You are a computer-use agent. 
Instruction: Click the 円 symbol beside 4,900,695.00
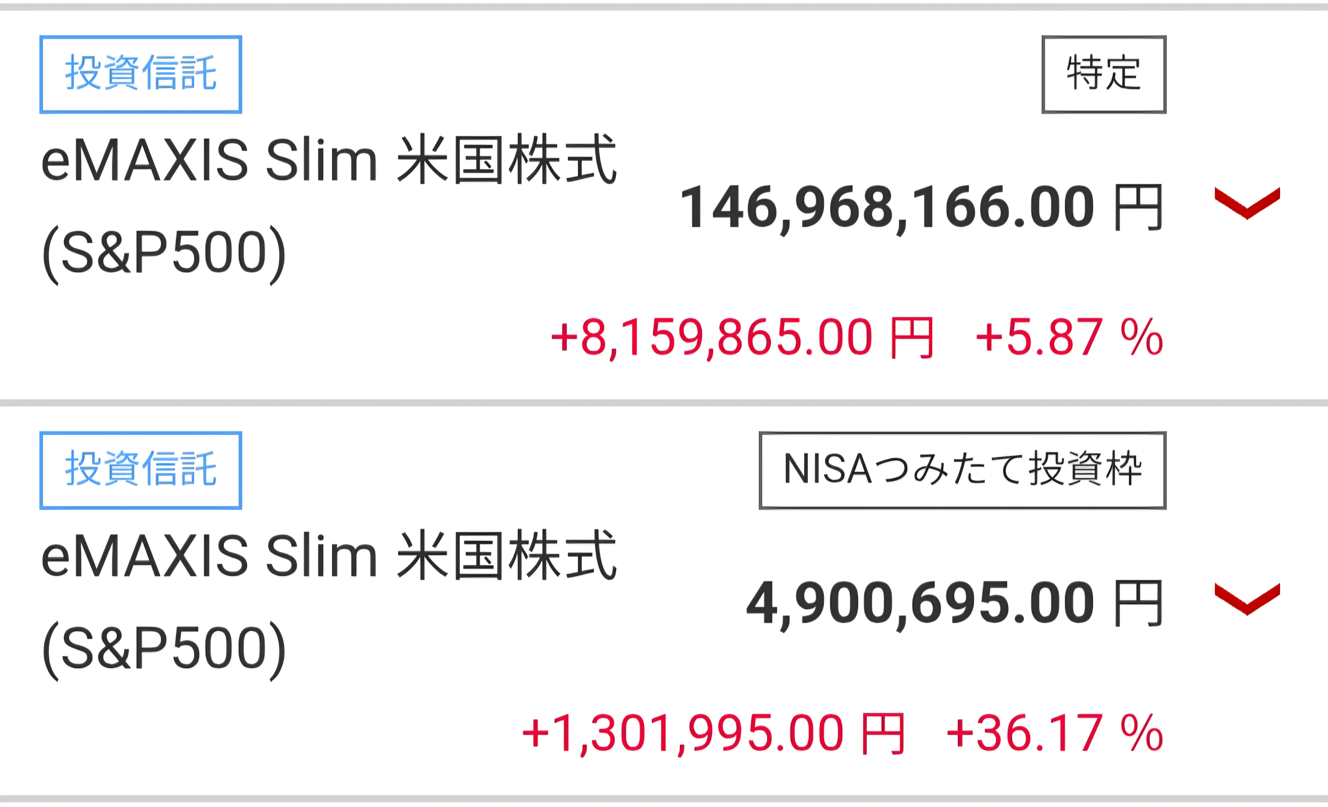[1138, 603]
